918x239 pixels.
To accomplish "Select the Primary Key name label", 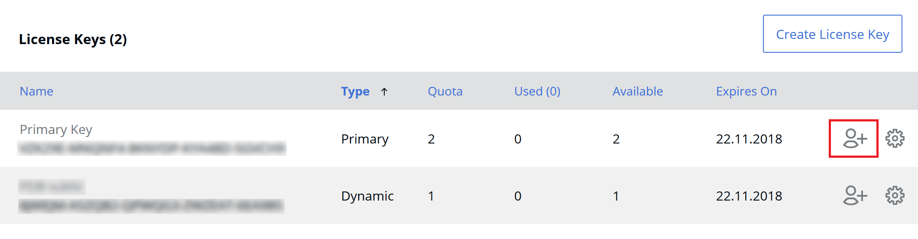I will tap(56, 130).
